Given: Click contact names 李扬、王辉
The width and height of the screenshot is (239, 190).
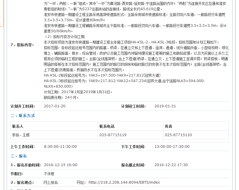Looking at the screenshot, I should [x=21, y=135].
